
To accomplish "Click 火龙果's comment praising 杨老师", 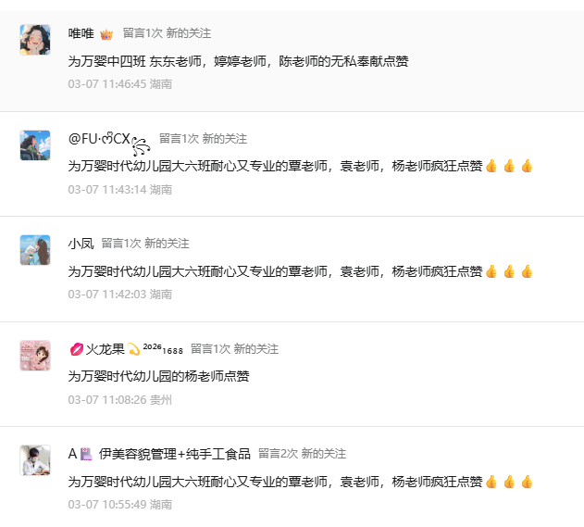I will [x=159, y=376].
